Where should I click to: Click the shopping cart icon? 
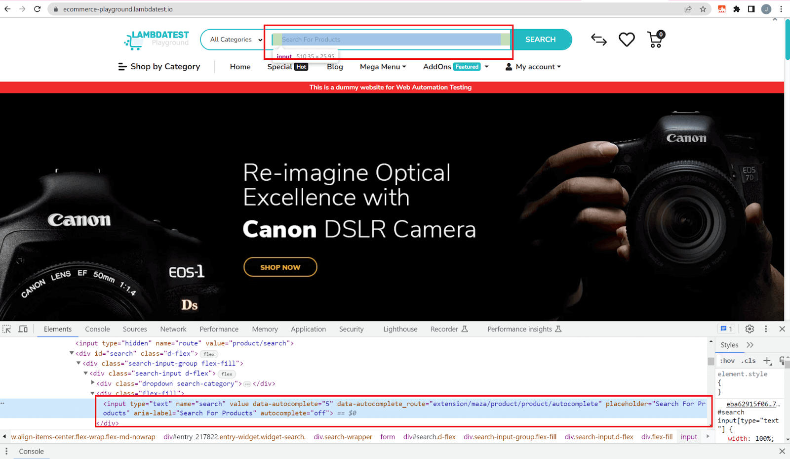(x=656, y=40)
